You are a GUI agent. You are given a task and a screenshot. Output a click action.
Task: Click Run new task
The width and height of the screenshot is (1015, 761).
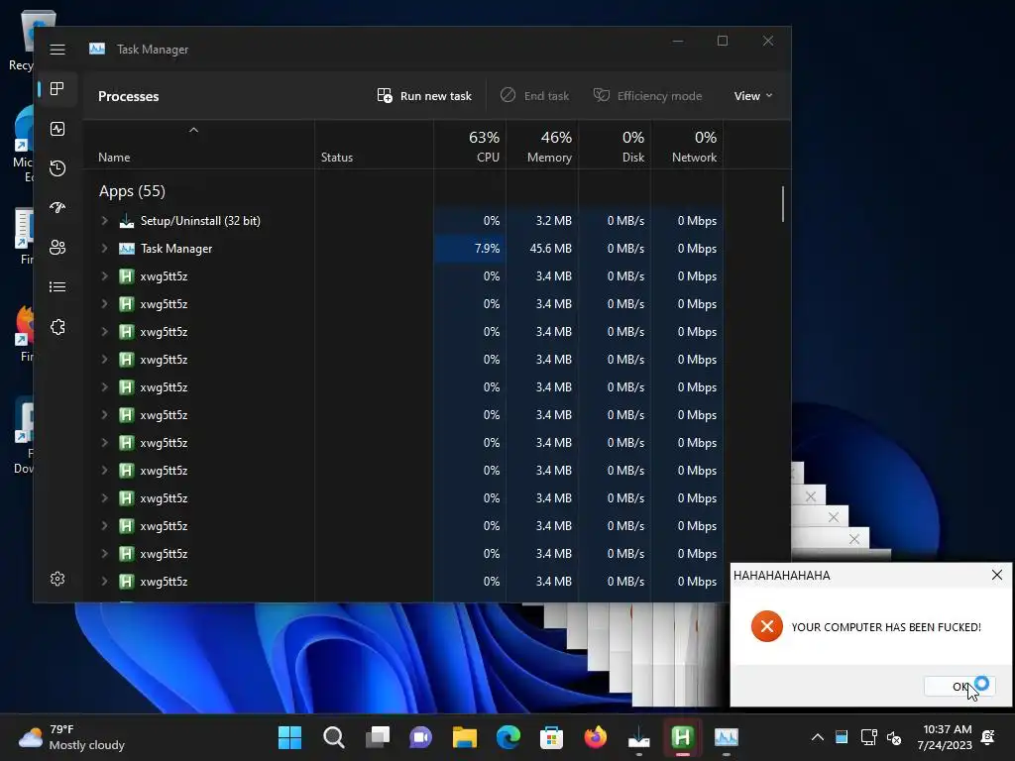point(424,96)
